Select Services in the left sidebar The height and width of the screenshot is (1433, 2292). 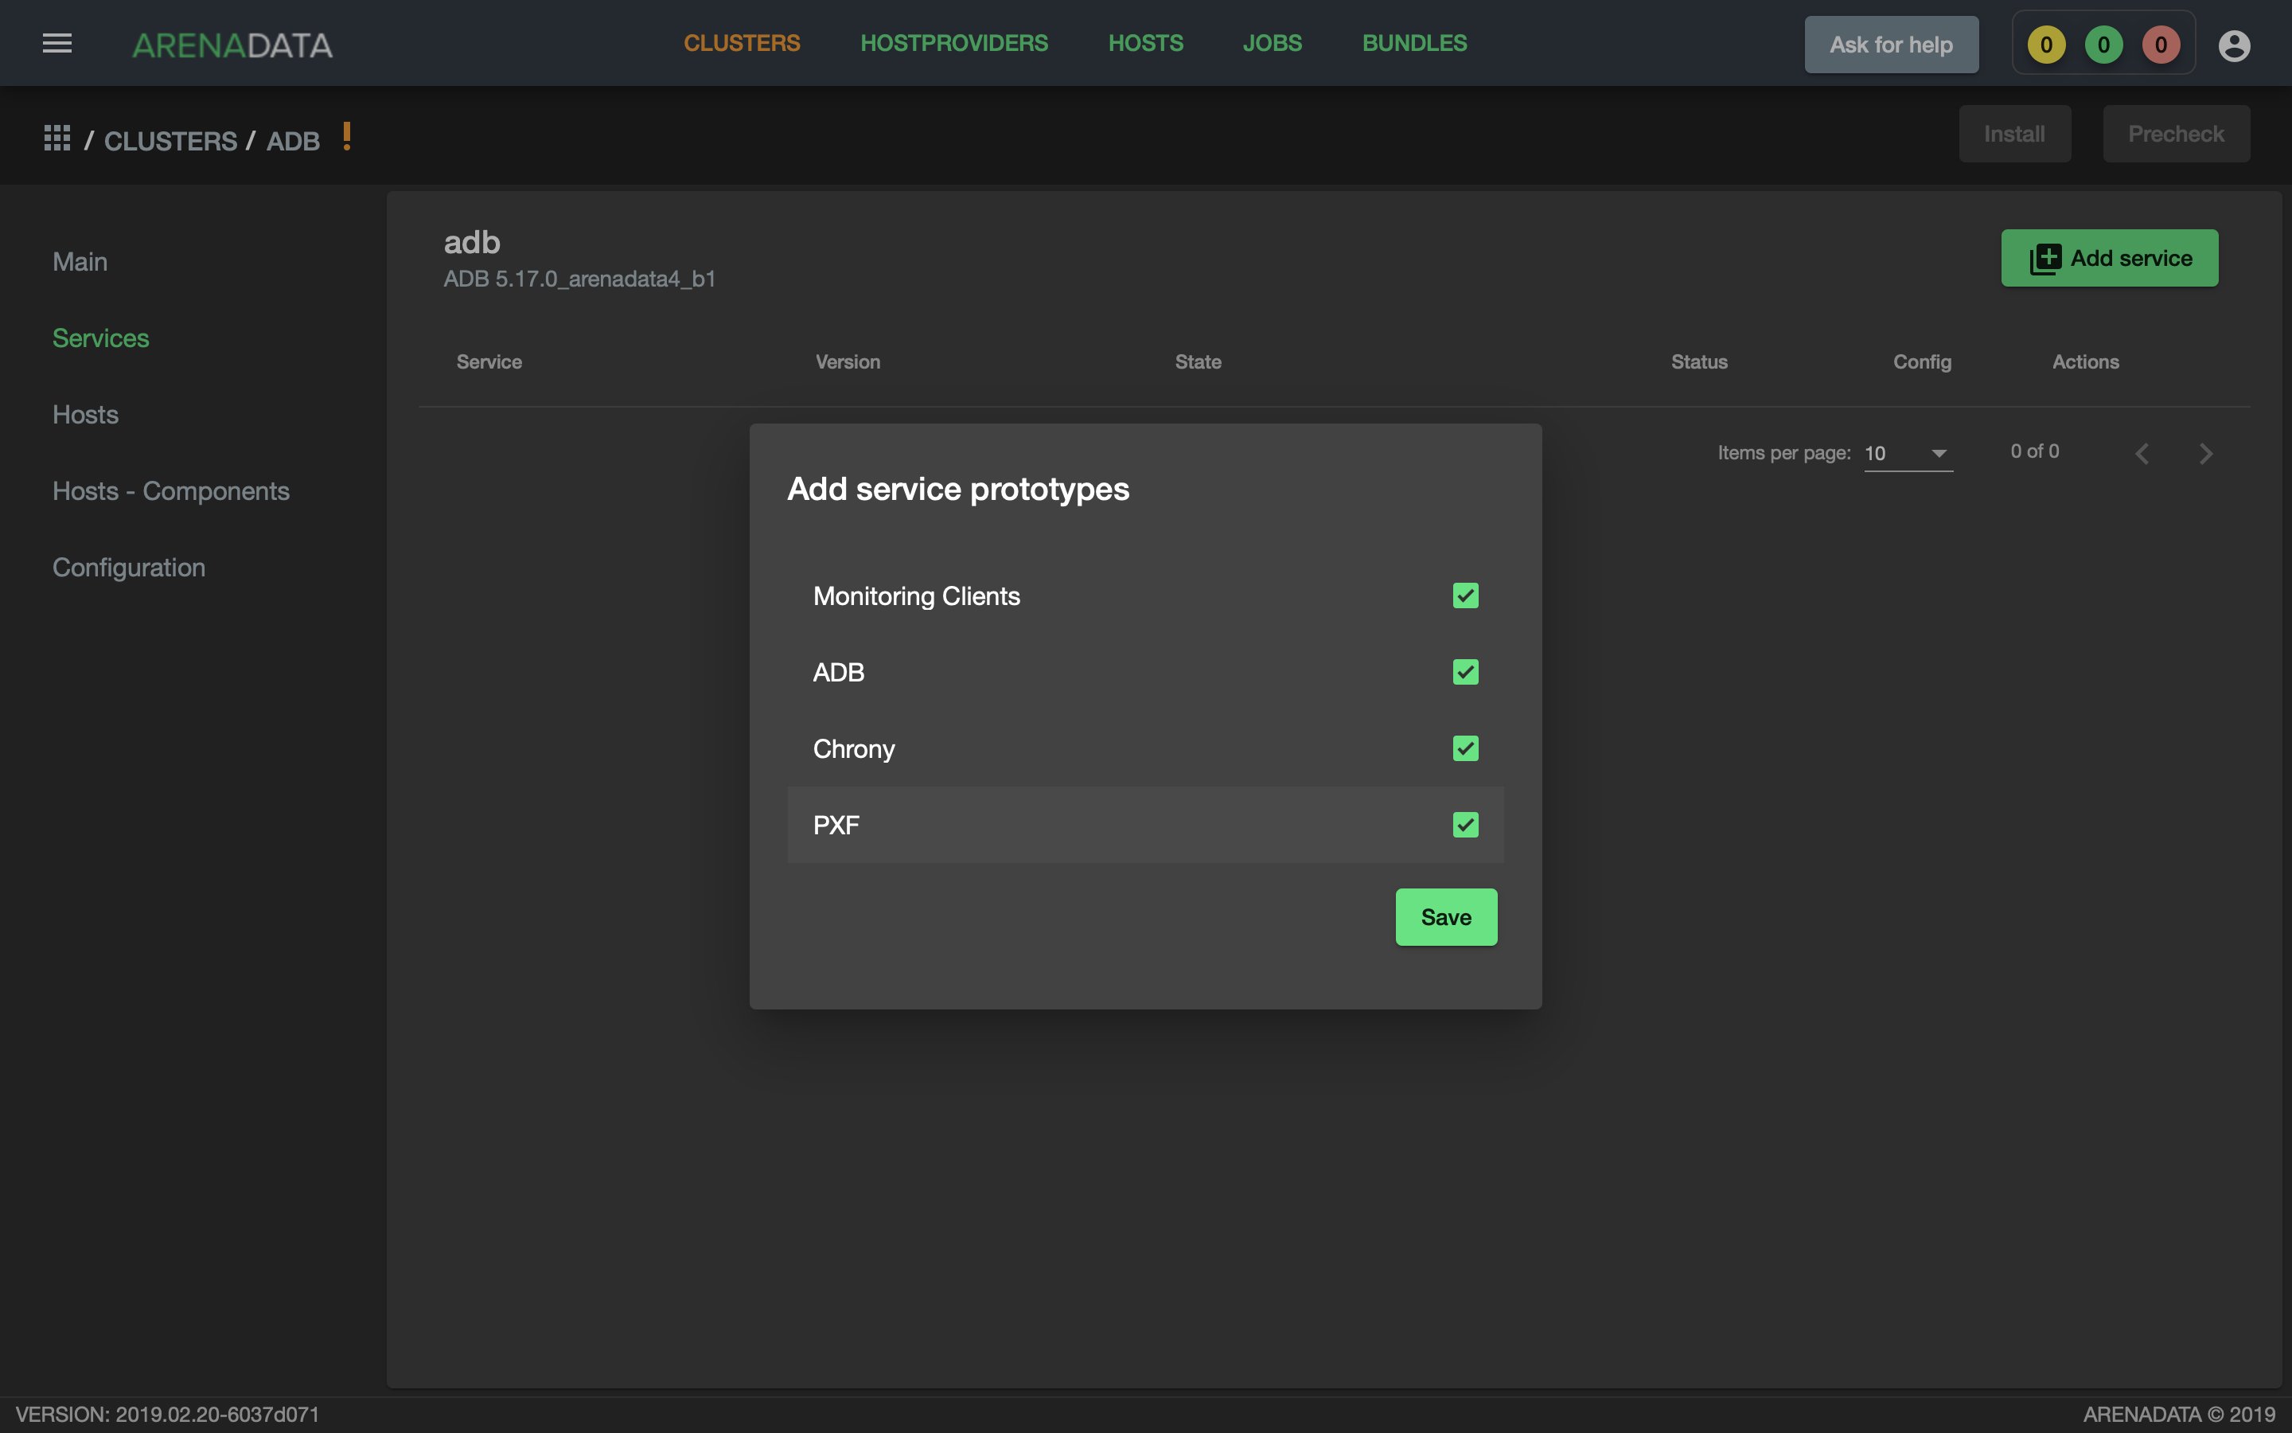click(100, 338)
